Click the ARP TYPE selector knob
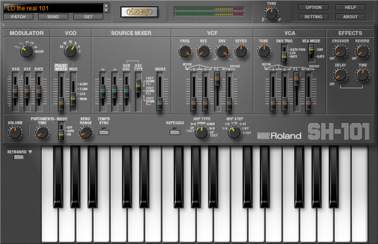This screenshot has height=244, width=378. click(201, 132)
